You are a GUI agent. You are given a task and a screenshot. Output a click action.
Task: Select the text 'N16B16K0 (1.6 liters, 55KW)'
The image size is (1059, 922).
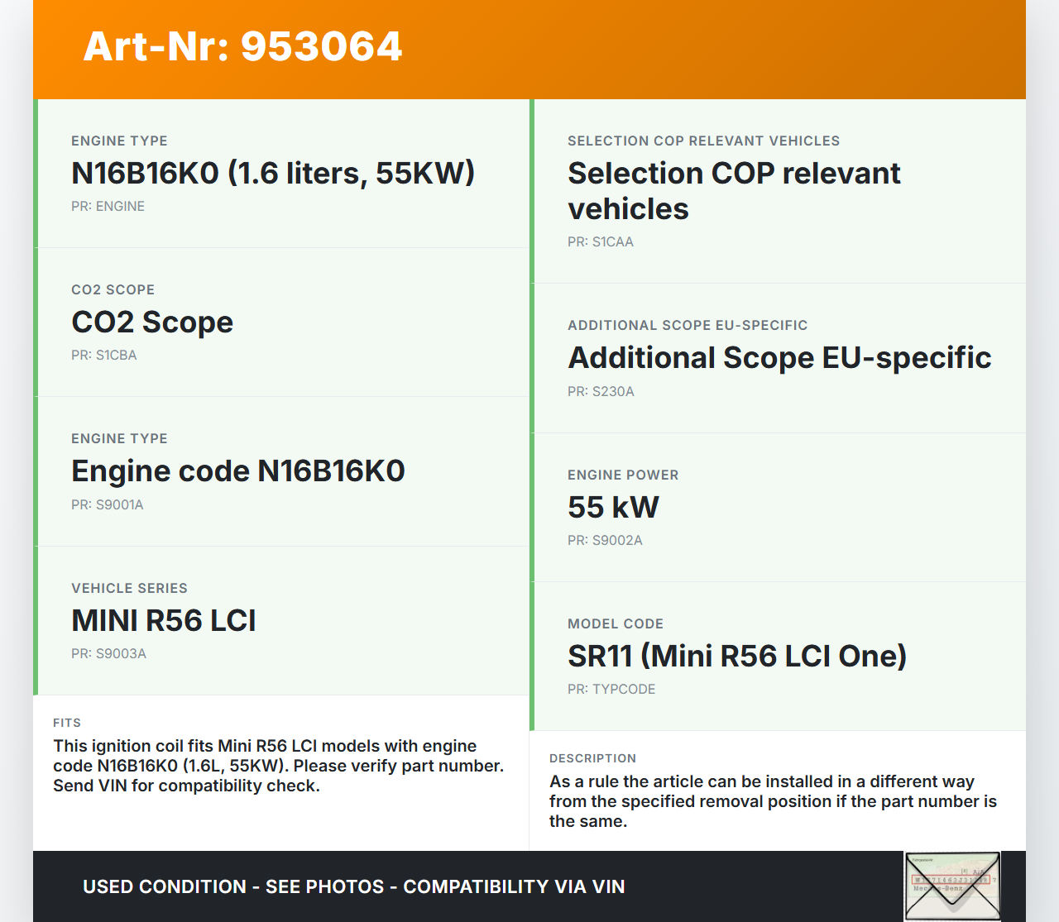(x=273, y=173)
